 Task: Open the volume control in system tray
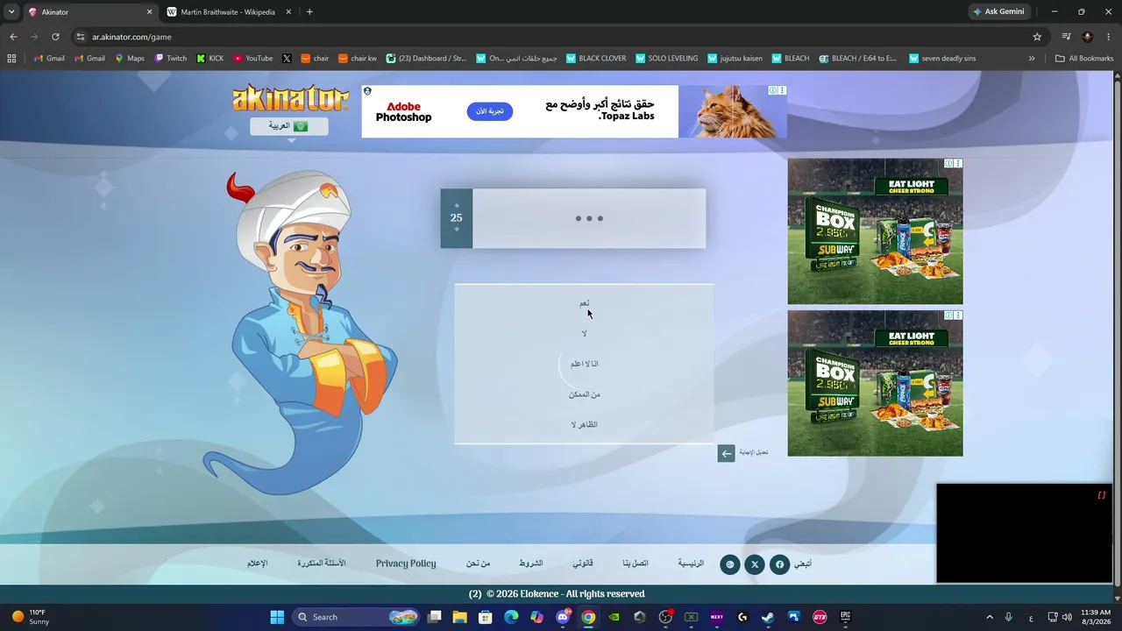coord(1067,617)
